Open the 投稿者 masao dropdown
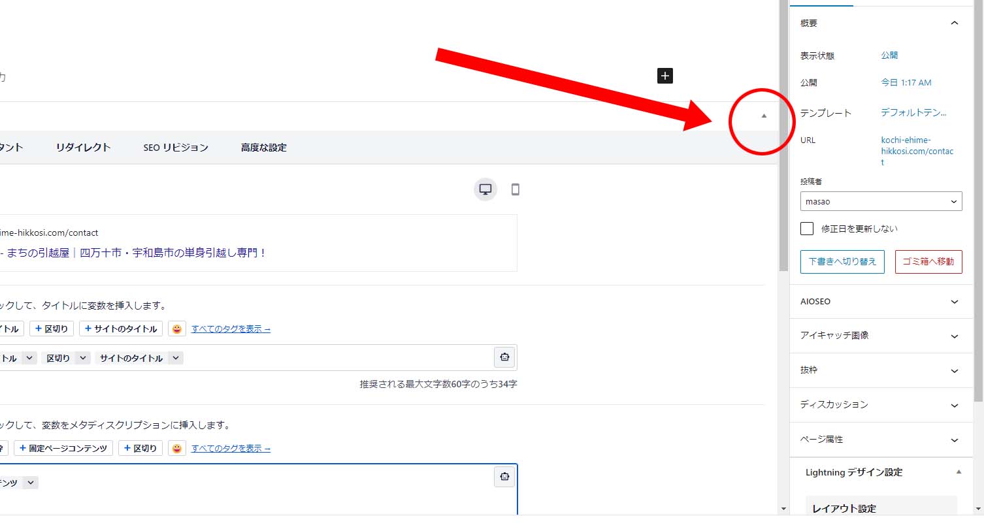The image size is (984, 531). pyautogui.click(x=881, y=201)
